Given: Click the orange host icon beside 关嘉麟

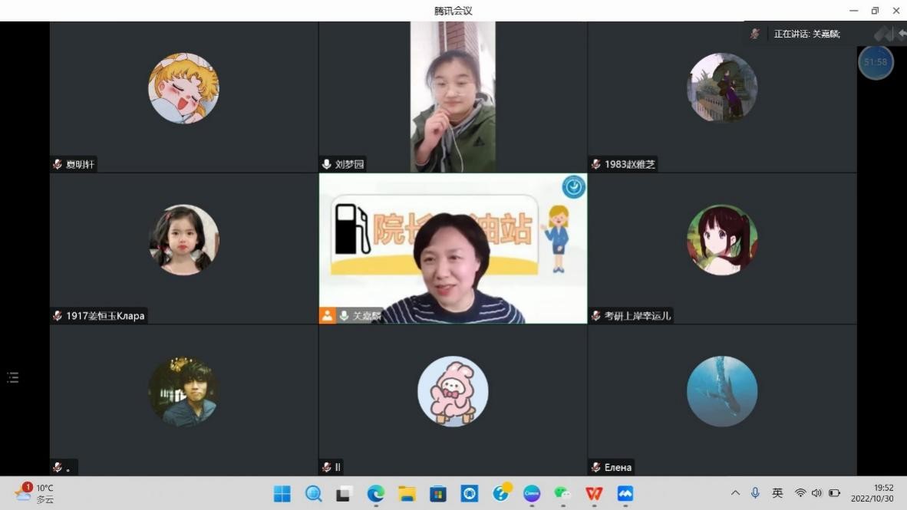Looking at the screenshot, I should 328,315.
